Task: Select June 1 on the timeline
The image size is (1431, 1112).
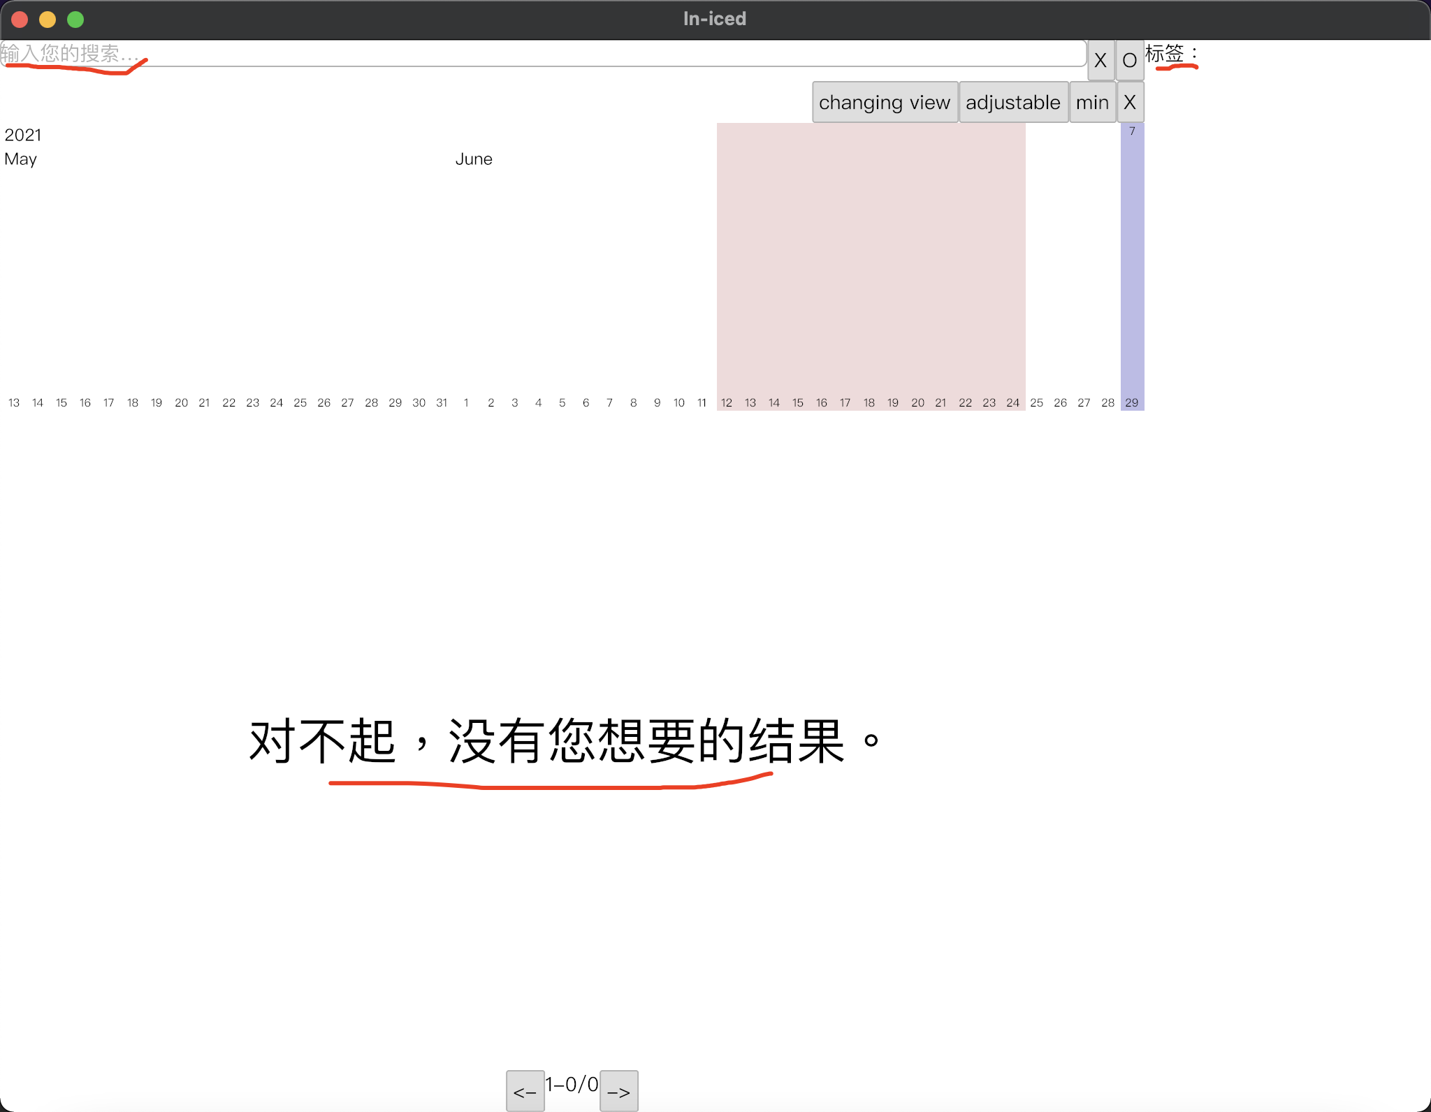Action: pos(466,402)
